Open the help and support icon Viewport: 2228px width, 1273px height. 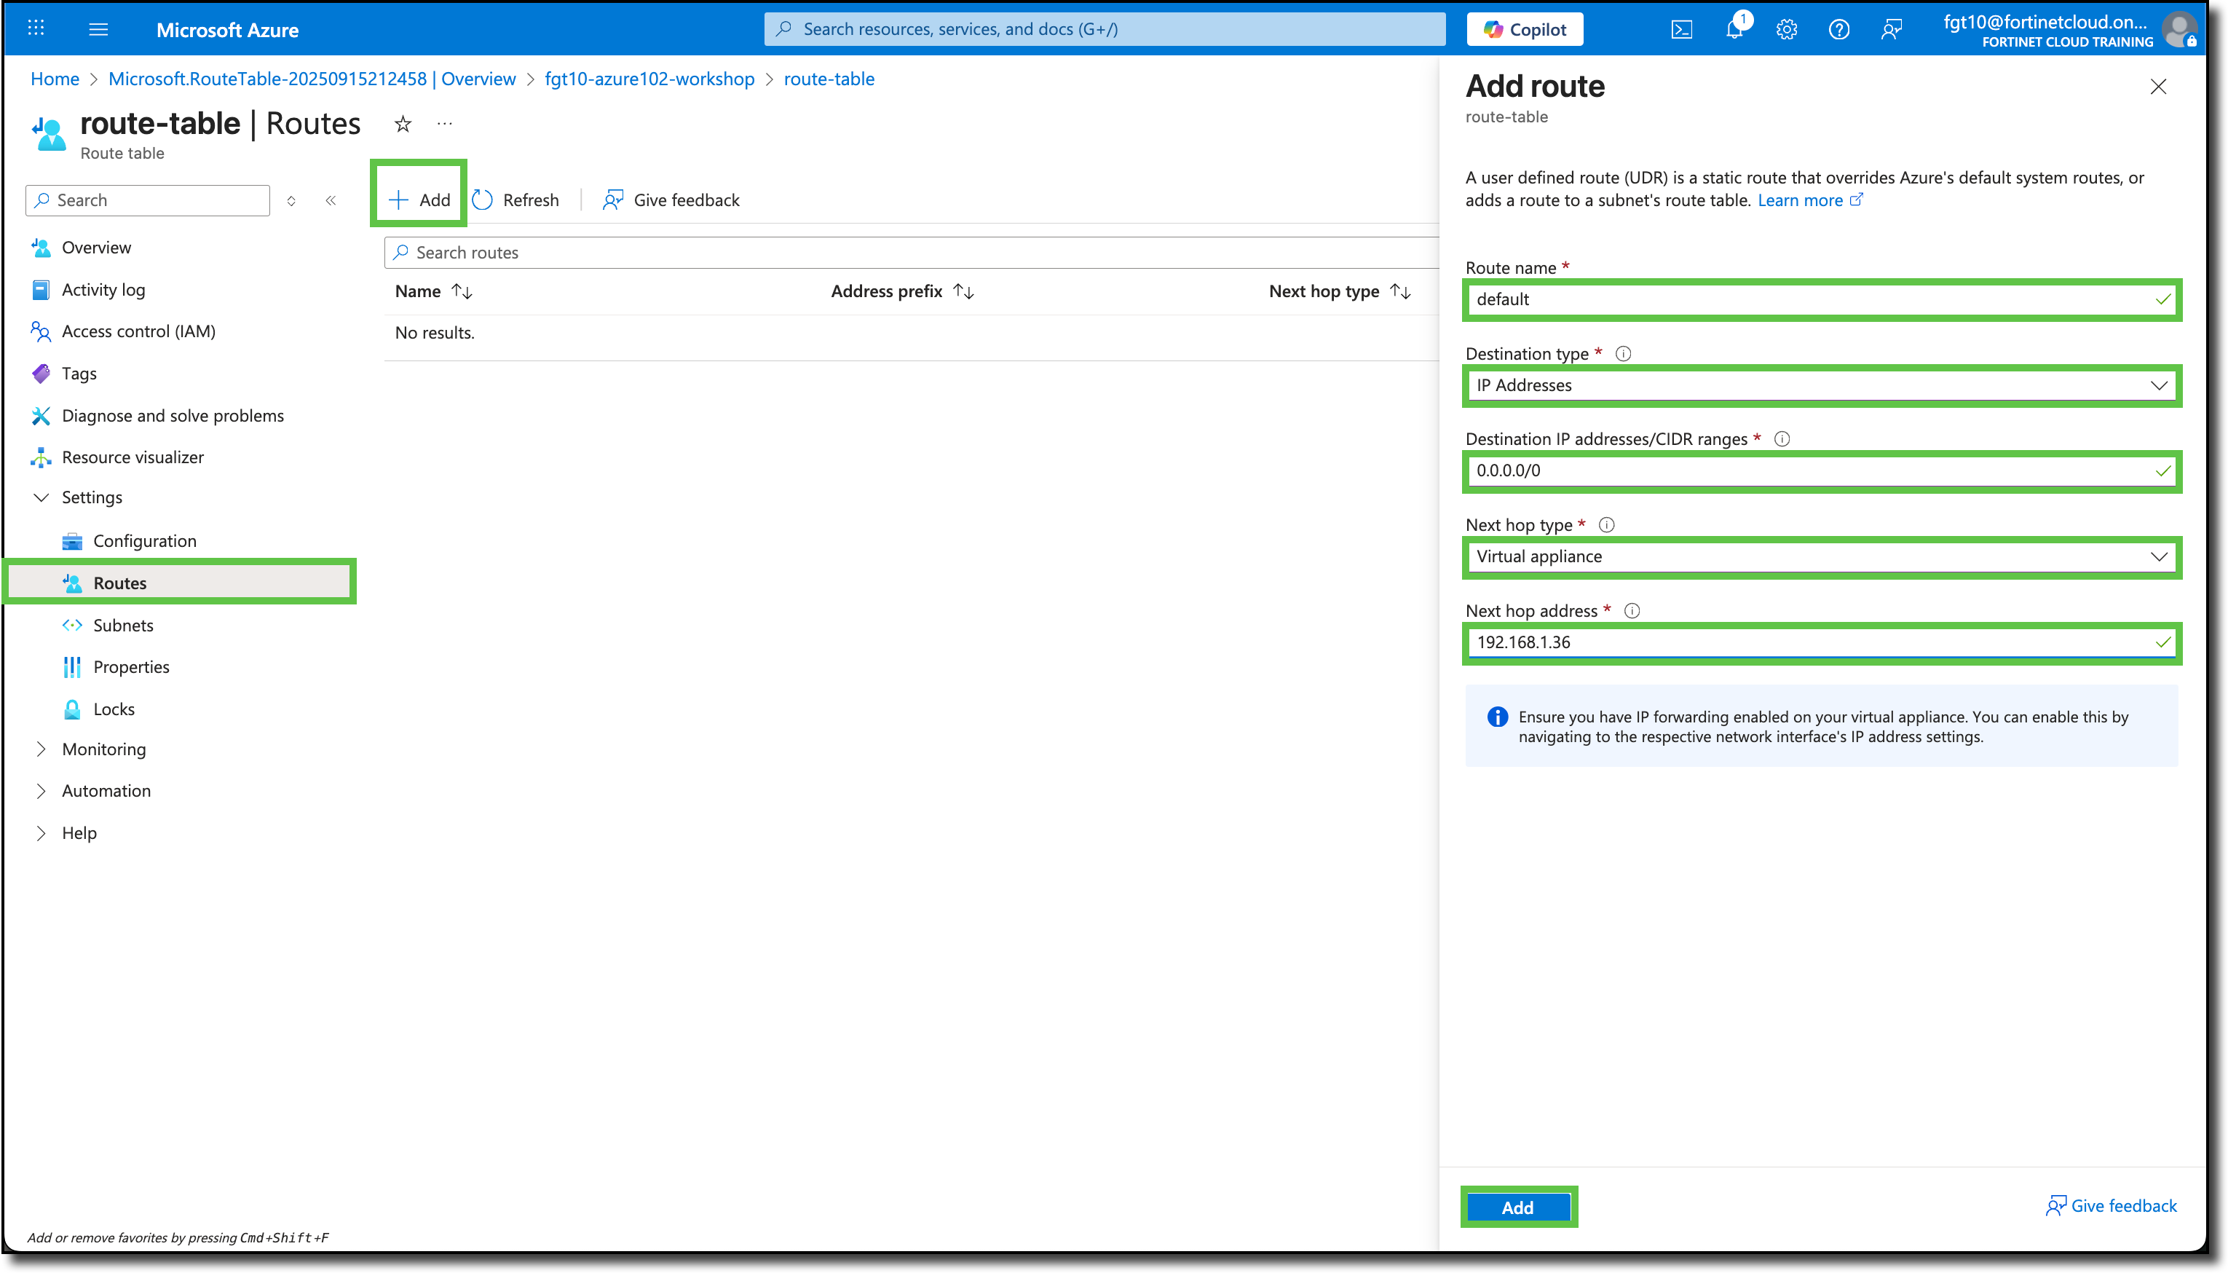tap(1839, 29)
